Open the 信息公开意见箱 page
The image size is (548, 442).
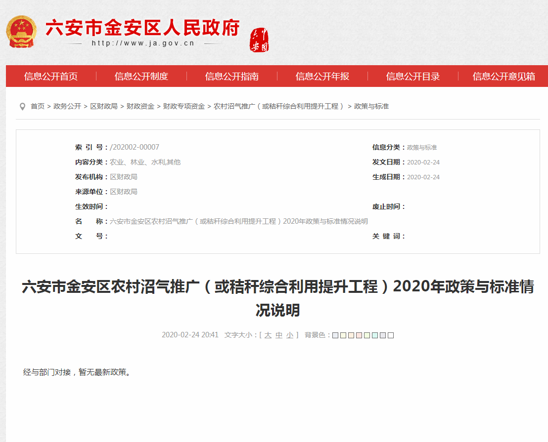(503, 77)
